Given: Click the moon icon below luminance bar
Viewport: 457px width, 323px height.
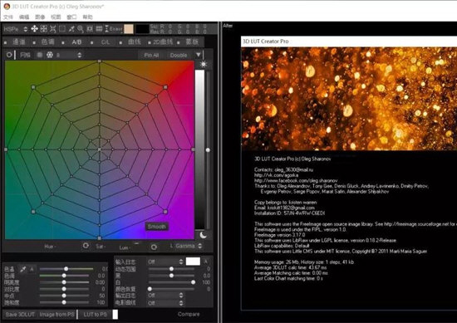Looking at the screenshot, I should (203, 235).
